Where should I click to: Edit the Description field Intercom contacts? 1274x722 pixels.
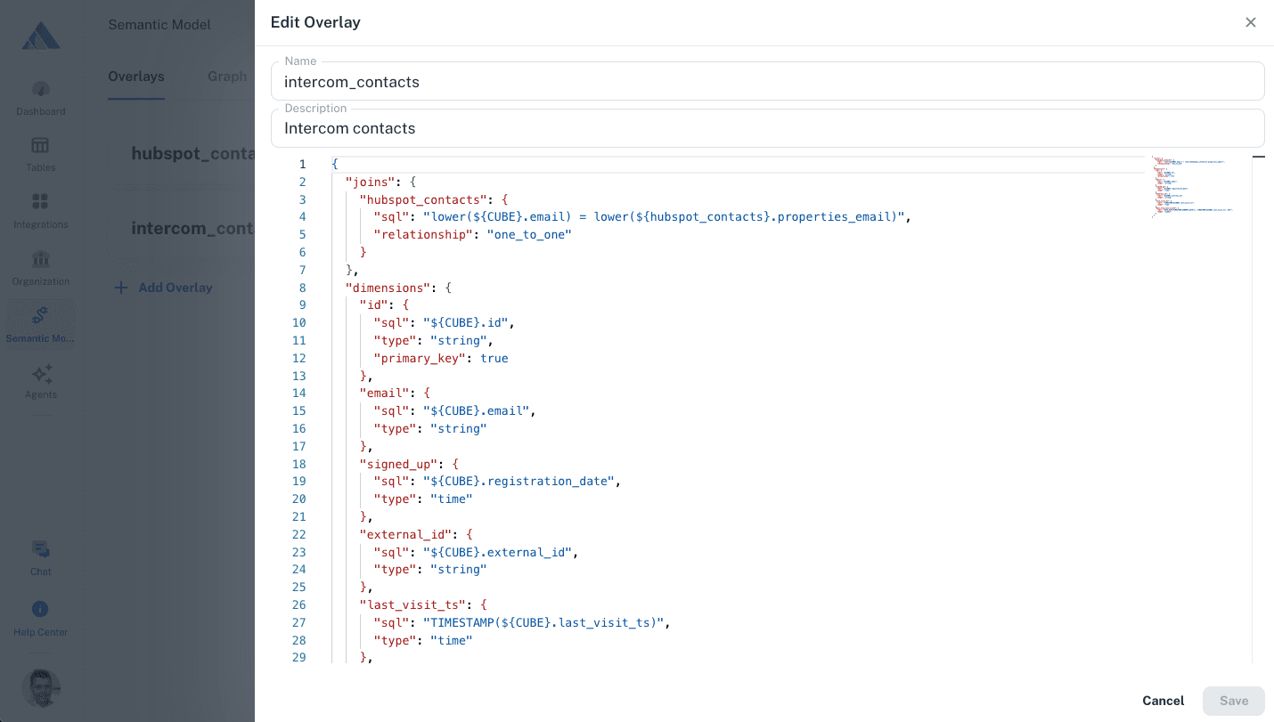tap(768, 128)
